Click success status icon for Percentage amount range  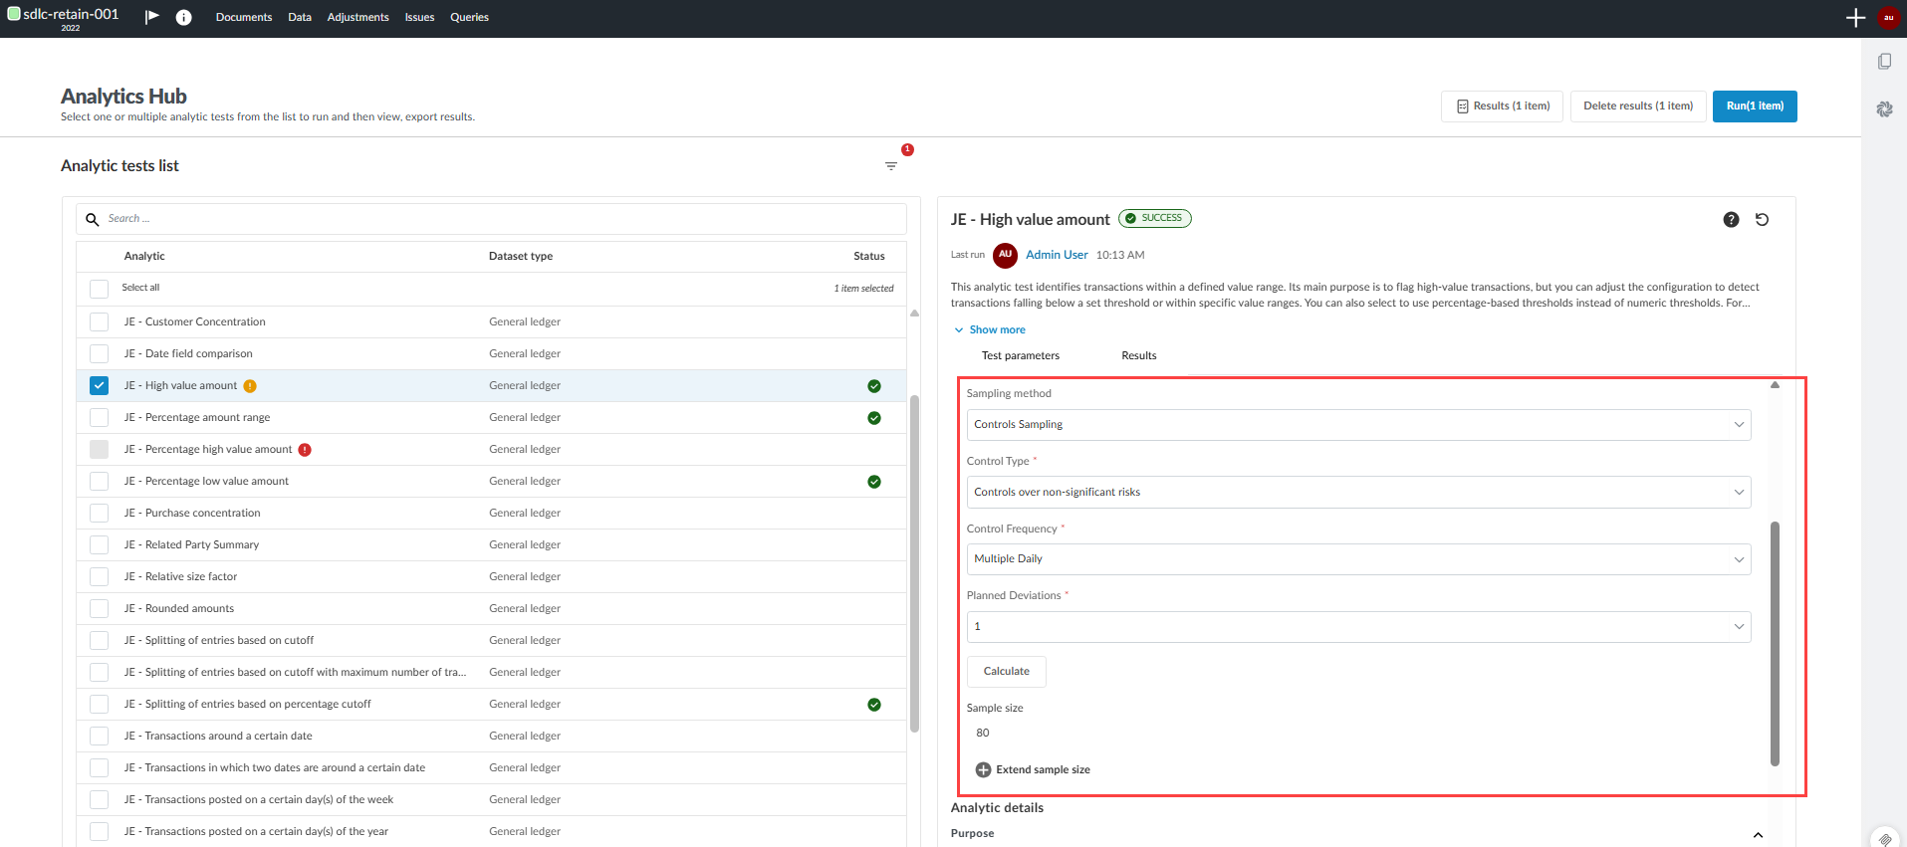874,418
